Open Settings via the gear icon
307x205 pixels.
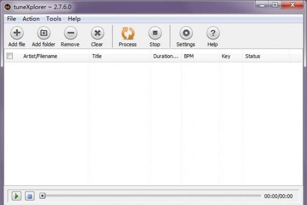tap(186, 33)
